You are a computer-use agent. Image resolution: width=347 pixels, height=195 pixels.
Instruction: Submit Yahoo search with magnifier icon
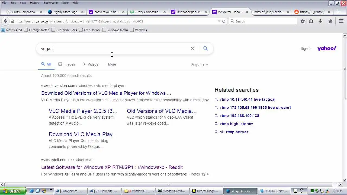(205, 48)
